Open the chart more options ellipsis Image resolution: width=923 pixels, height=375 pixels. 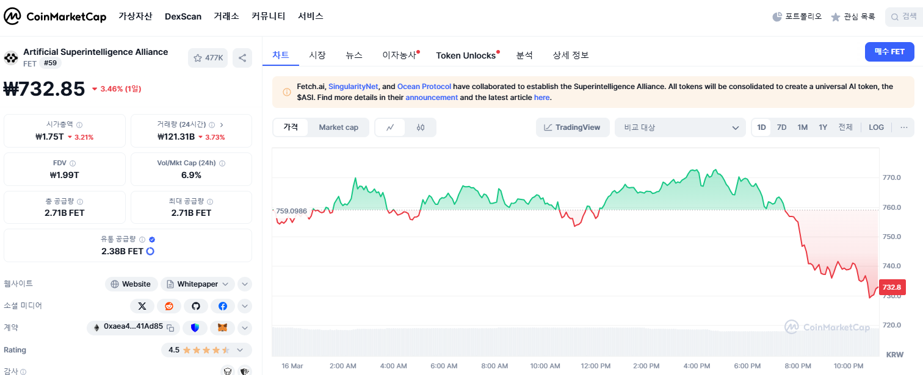pyautogui.click(x=903, y=127)
